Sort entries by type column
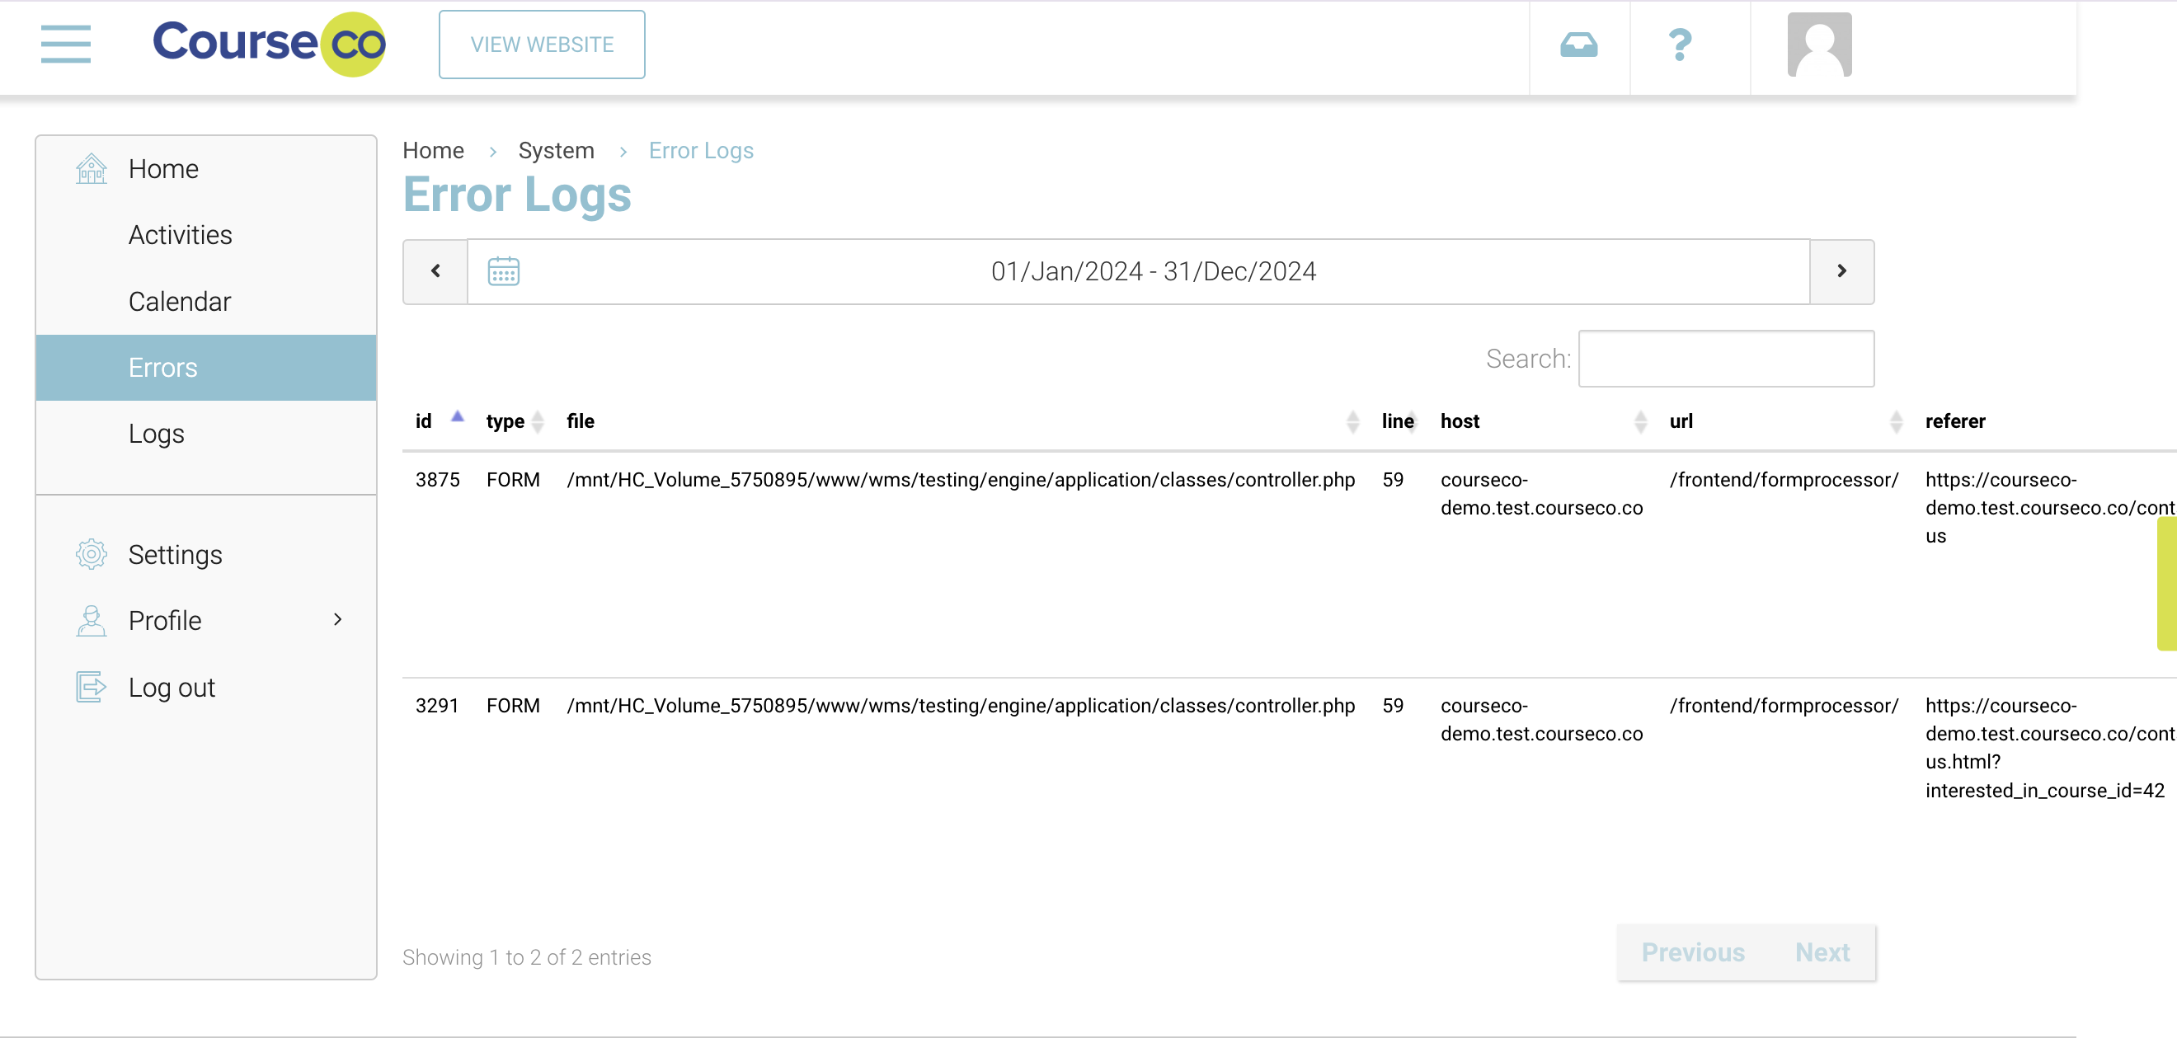Screen dimensions: 2177x1062 pos(505,421)
